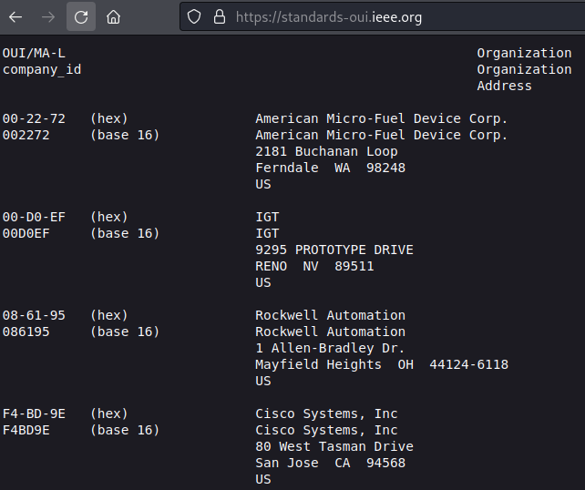
Task: Open the tracking protection shield
Action: pos(194,16)
